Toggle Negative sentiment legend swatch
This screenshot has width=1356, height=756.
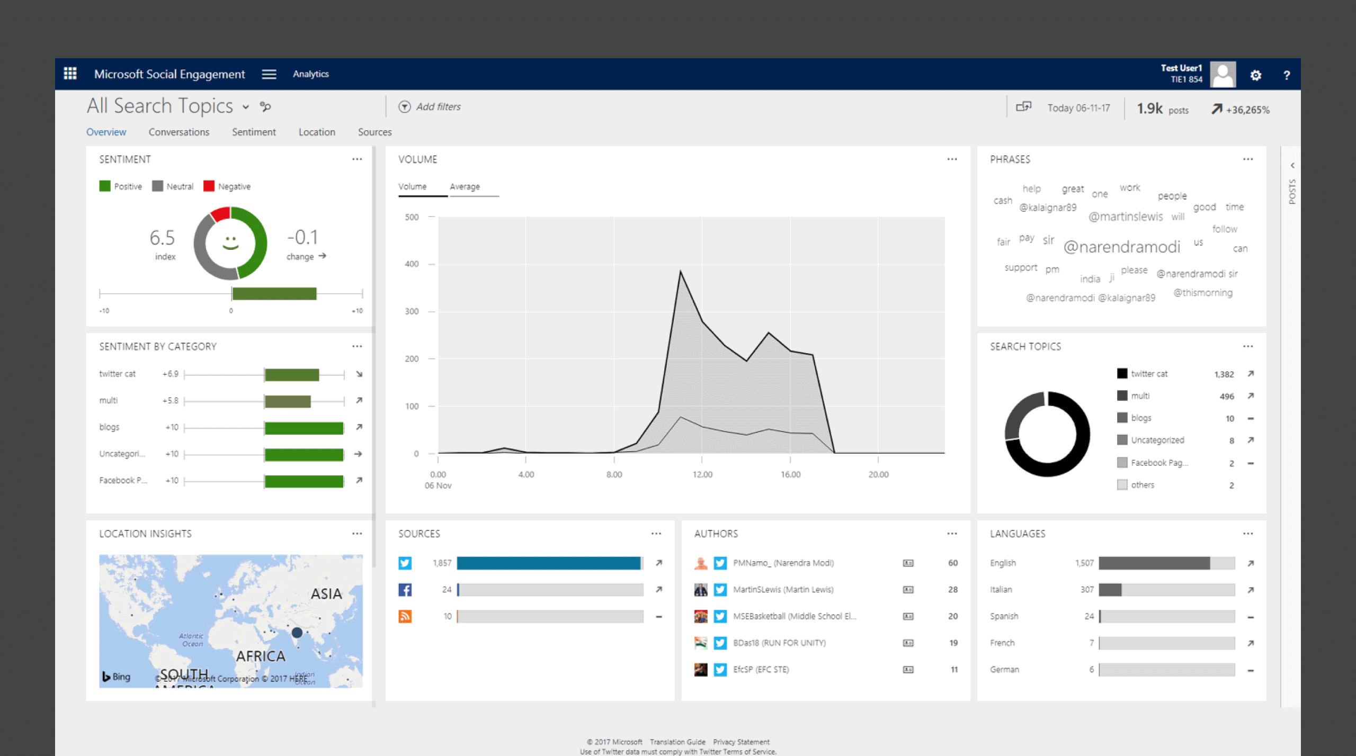click(x=209, y=186)
